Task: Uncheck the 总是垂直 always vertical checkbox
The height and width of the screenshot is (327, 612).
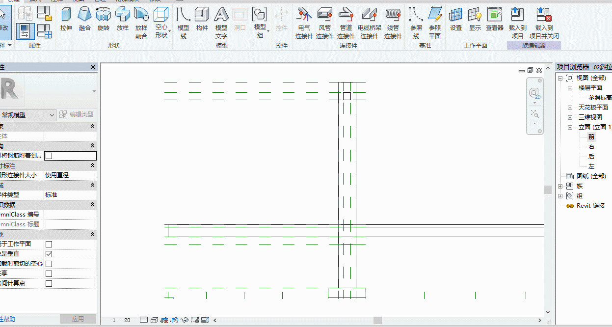Action: point(49,254)
